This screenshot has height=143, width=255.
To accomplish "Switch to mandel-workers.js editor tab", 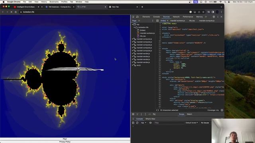I will coord(177,21).
